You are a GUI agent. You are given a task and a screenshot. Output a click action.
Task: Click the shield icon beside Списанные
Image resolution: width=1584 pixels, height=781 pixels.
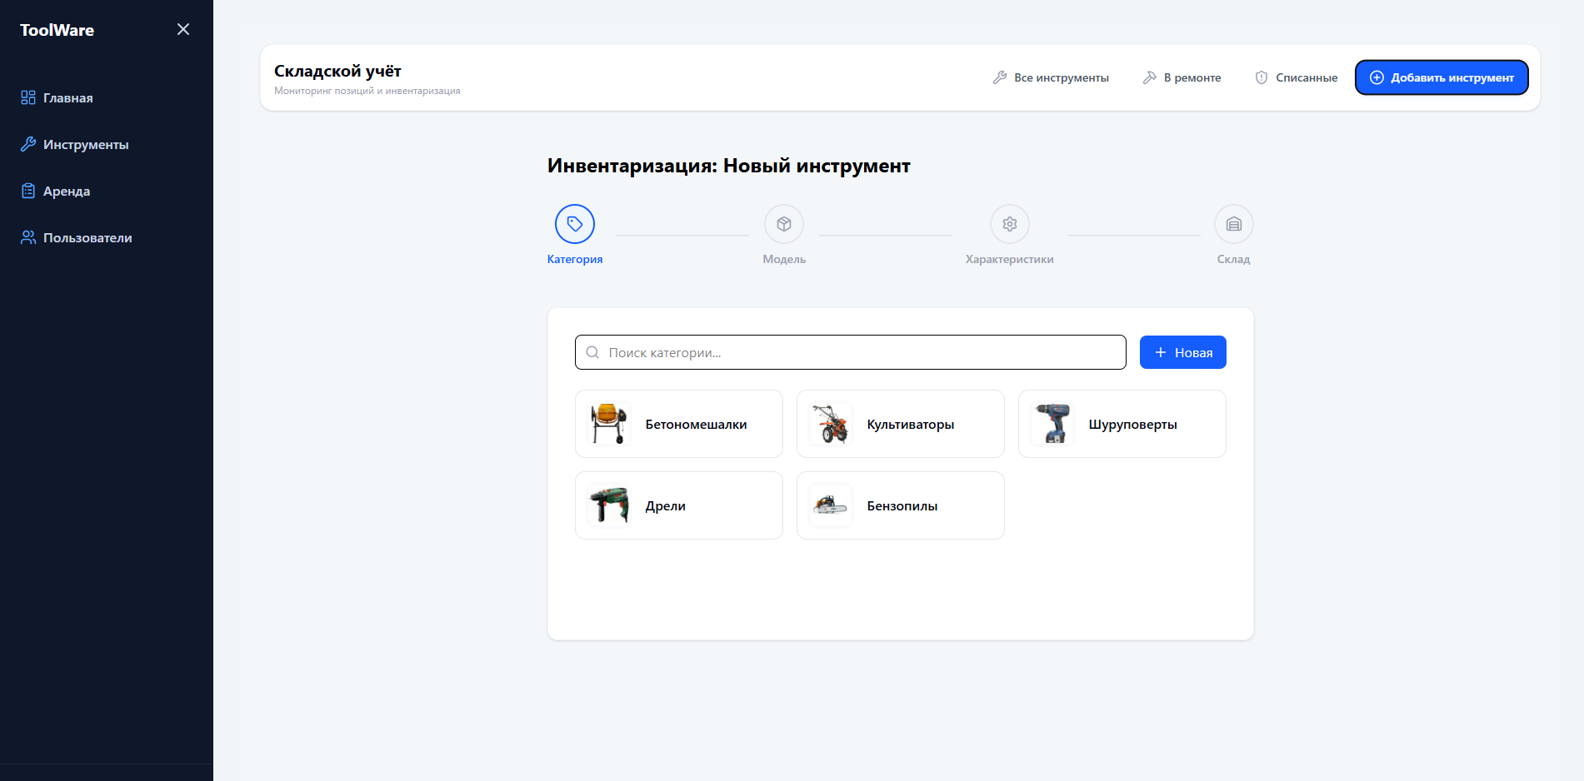[x=1262, y=77]
